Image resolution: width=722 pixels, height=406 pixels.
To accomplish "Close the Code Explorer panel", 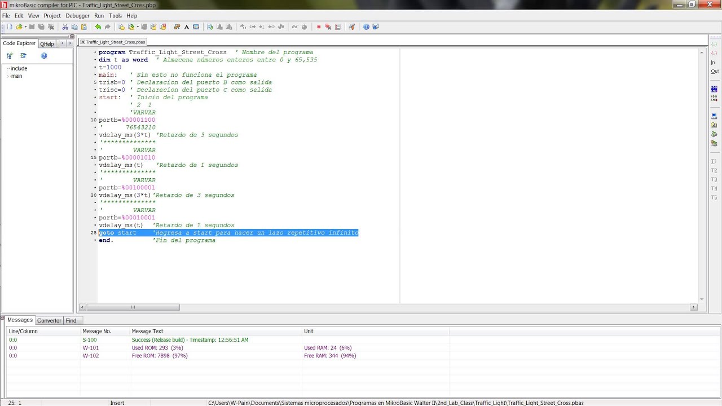I will tap(72, 37).
